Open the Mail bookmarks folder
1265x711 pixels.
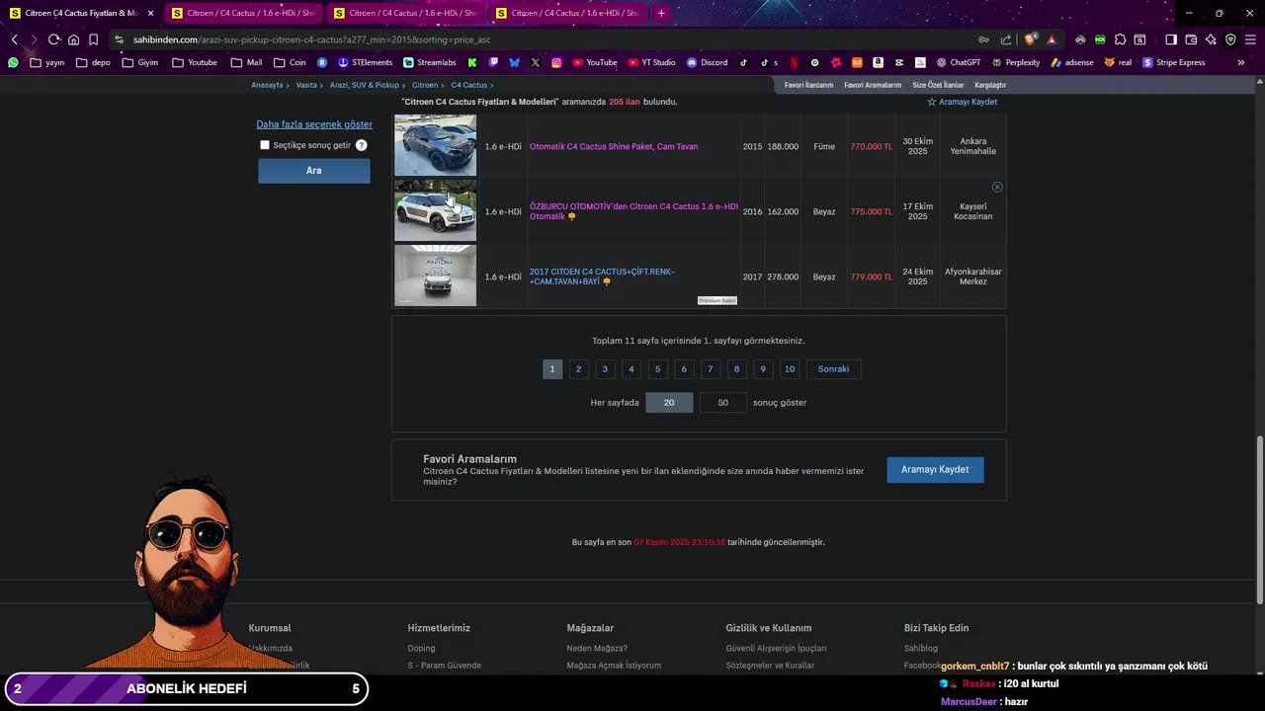point(247,62)
